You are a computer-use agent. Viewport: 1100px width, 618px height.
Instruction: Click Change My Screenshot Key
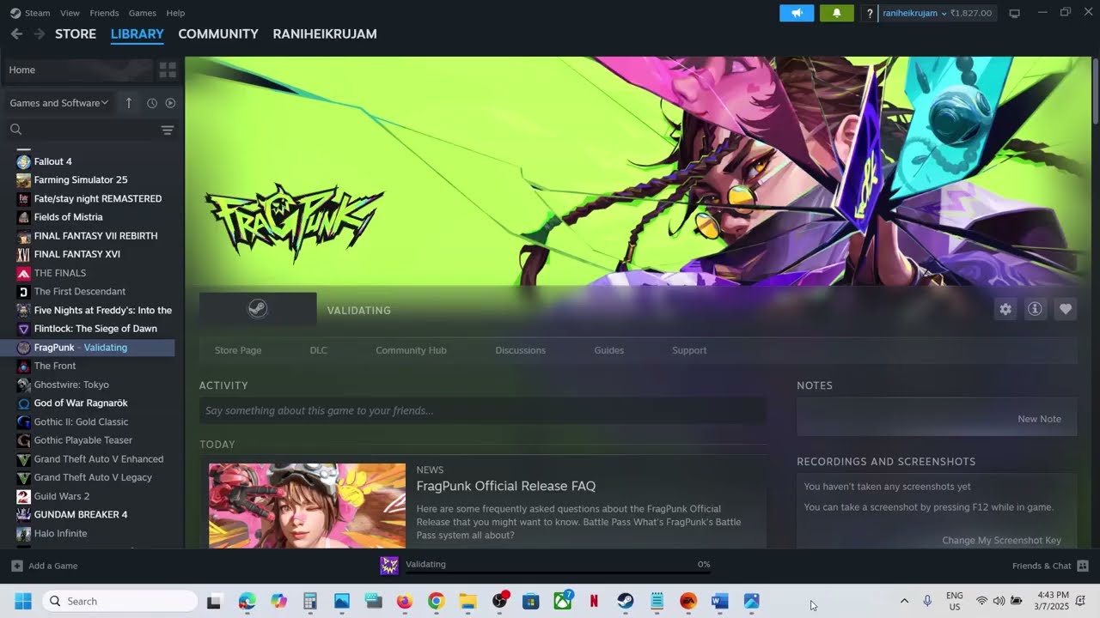(1001, 540)
